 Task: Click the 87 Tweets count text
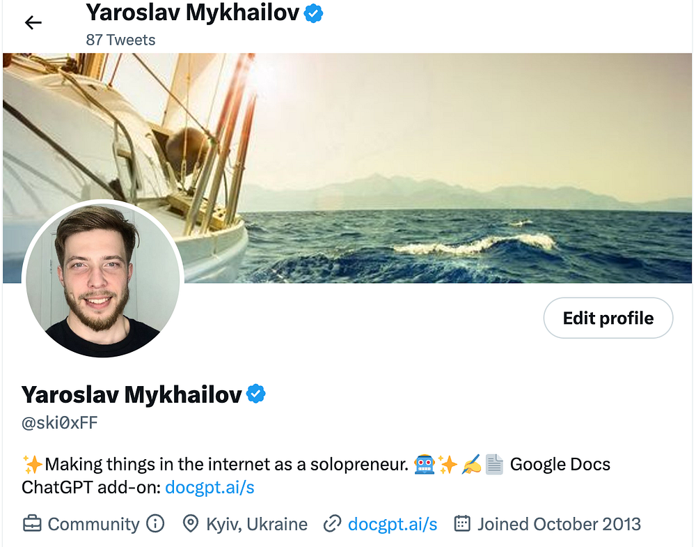point(120,40)
